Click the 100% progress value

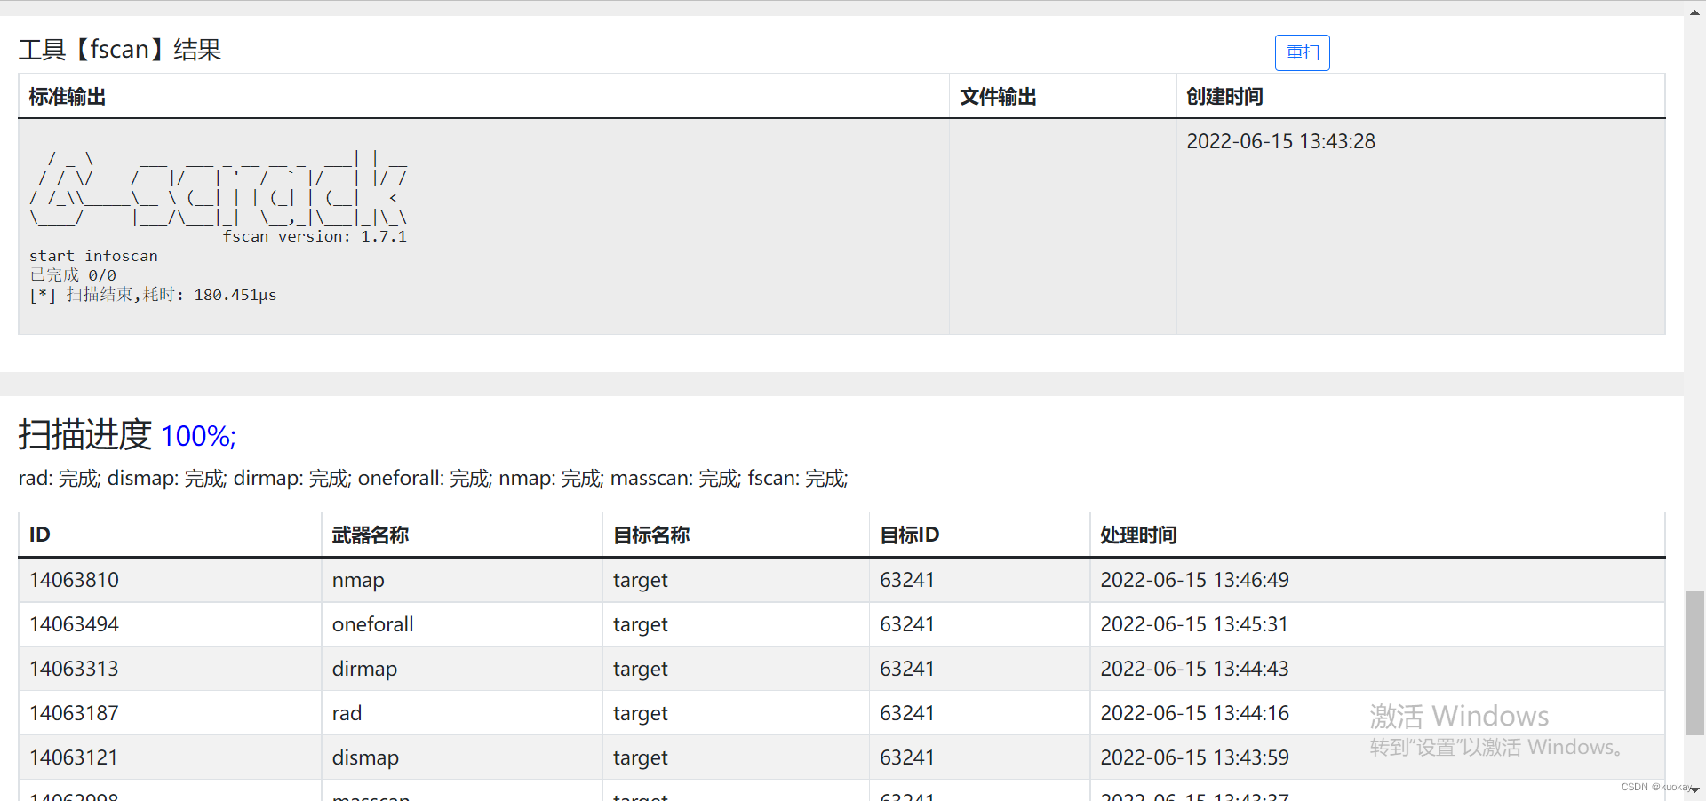pyautogui.click(x=198, y=436)
